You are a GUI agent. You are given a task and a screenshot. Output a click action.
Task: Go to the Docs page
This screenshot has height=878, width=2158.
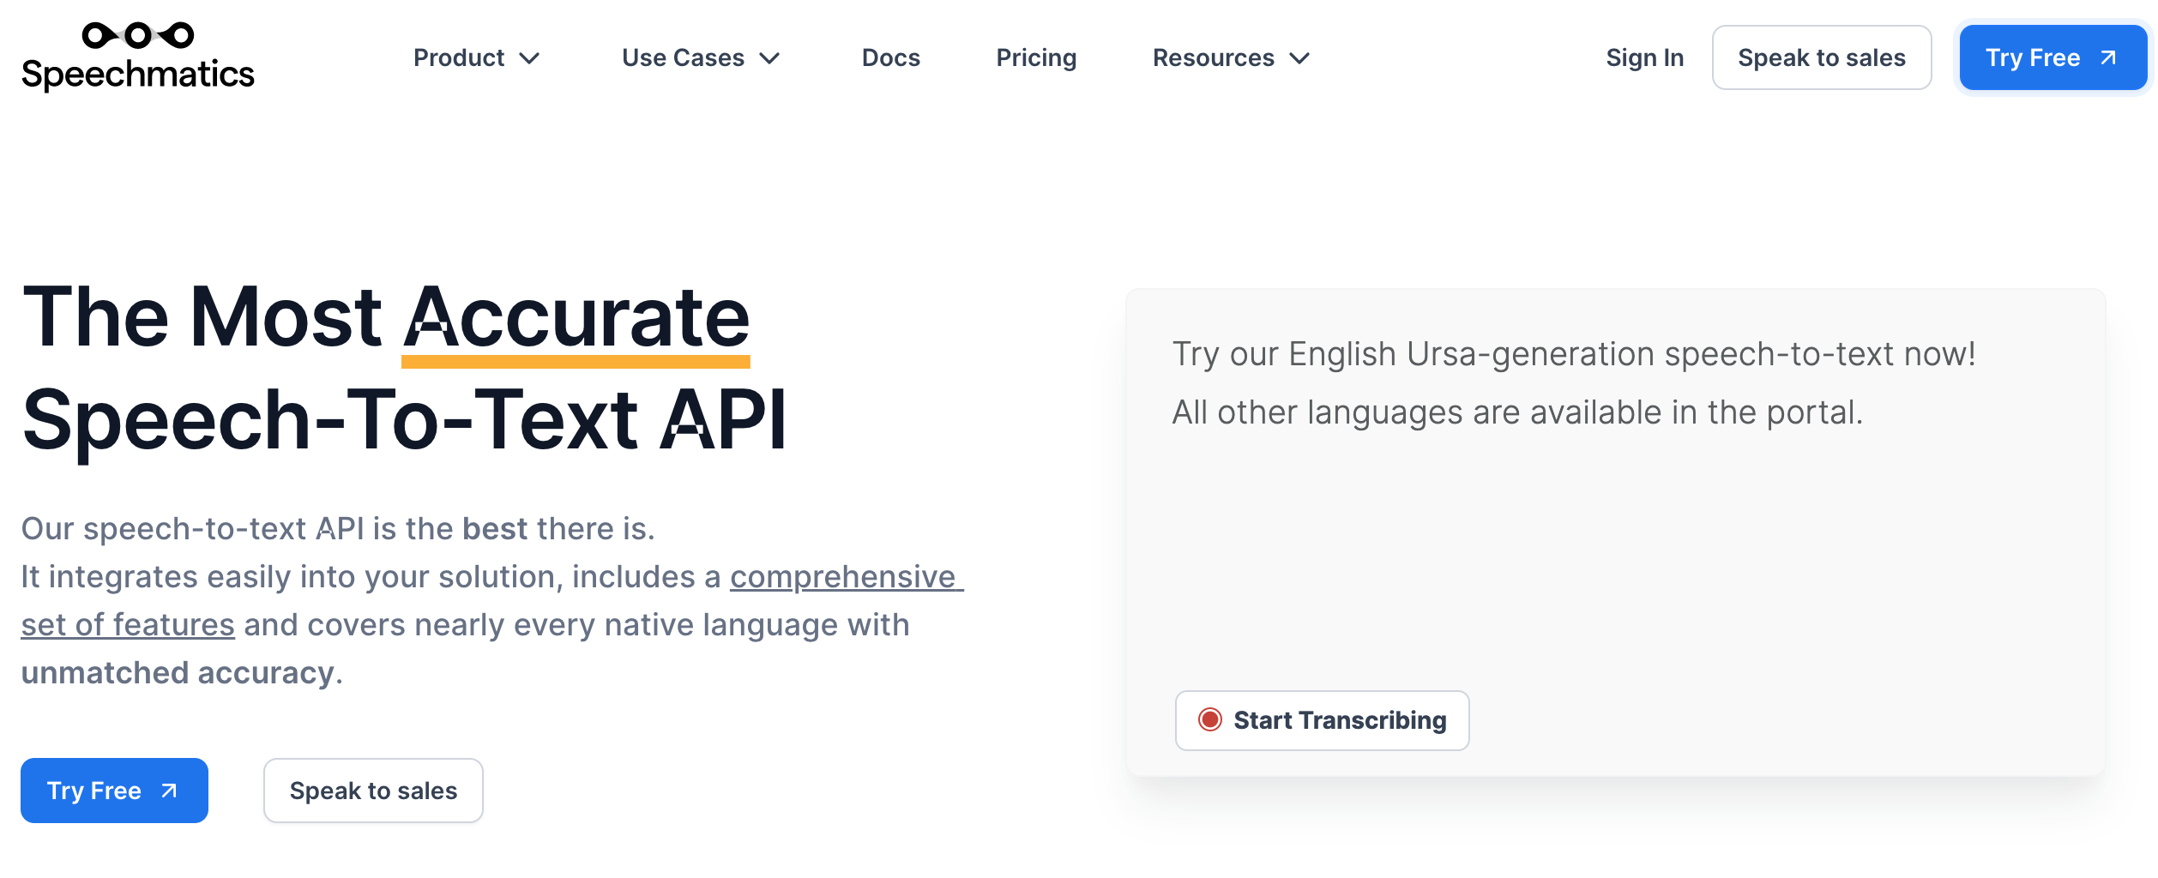890,57
